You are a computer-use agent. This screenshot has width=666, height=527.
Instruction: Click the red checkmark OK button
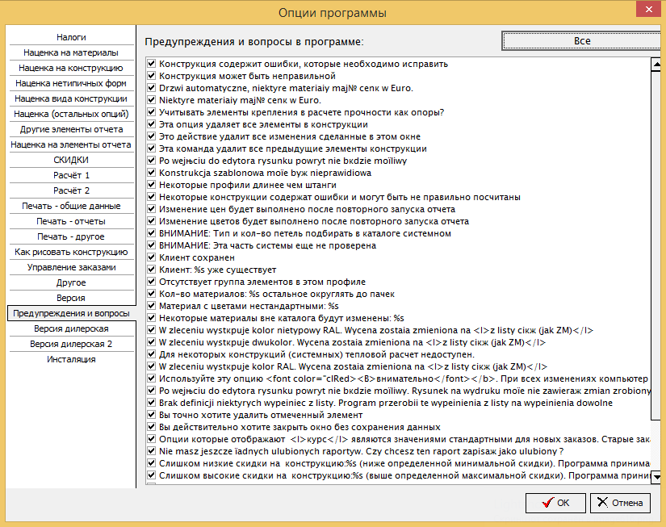click(555, 503)
